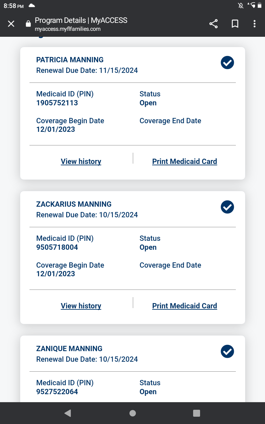The width and height of the screenshot is (265, 424).
Task: Open the three-dot overflow menu
Action: pos(254,24)
